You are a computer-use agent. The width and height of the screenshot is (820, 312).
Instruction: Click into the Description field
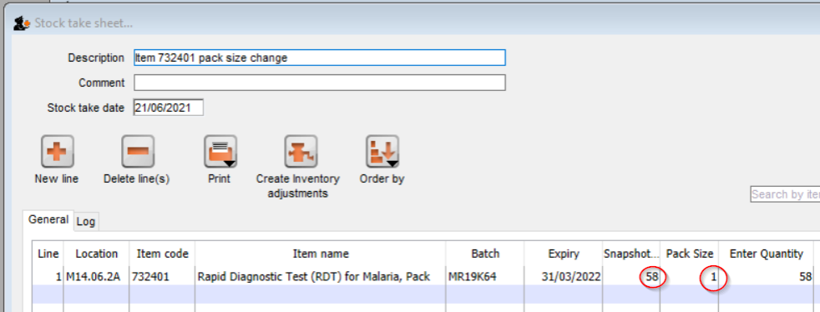(x=320, y=58)
